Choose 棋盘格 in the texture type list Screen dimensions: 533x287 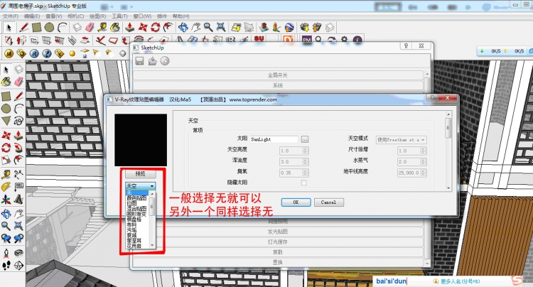point(138,220)
